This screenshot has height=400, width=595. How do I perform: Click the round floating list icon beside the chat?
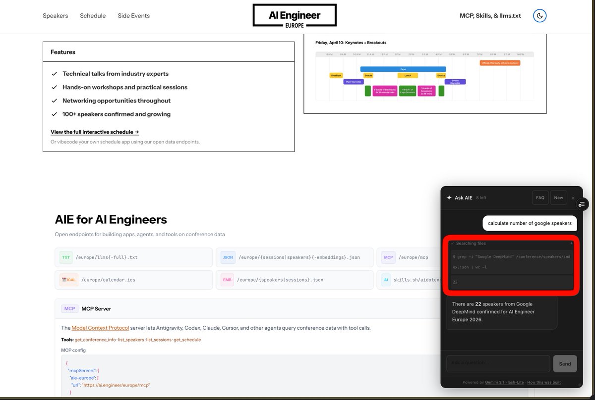tap(582, 204)
